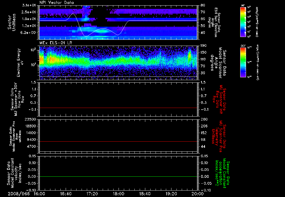Click the 'Model Scanner Pos Raw unitless' axis title

[x=15, y=136]
